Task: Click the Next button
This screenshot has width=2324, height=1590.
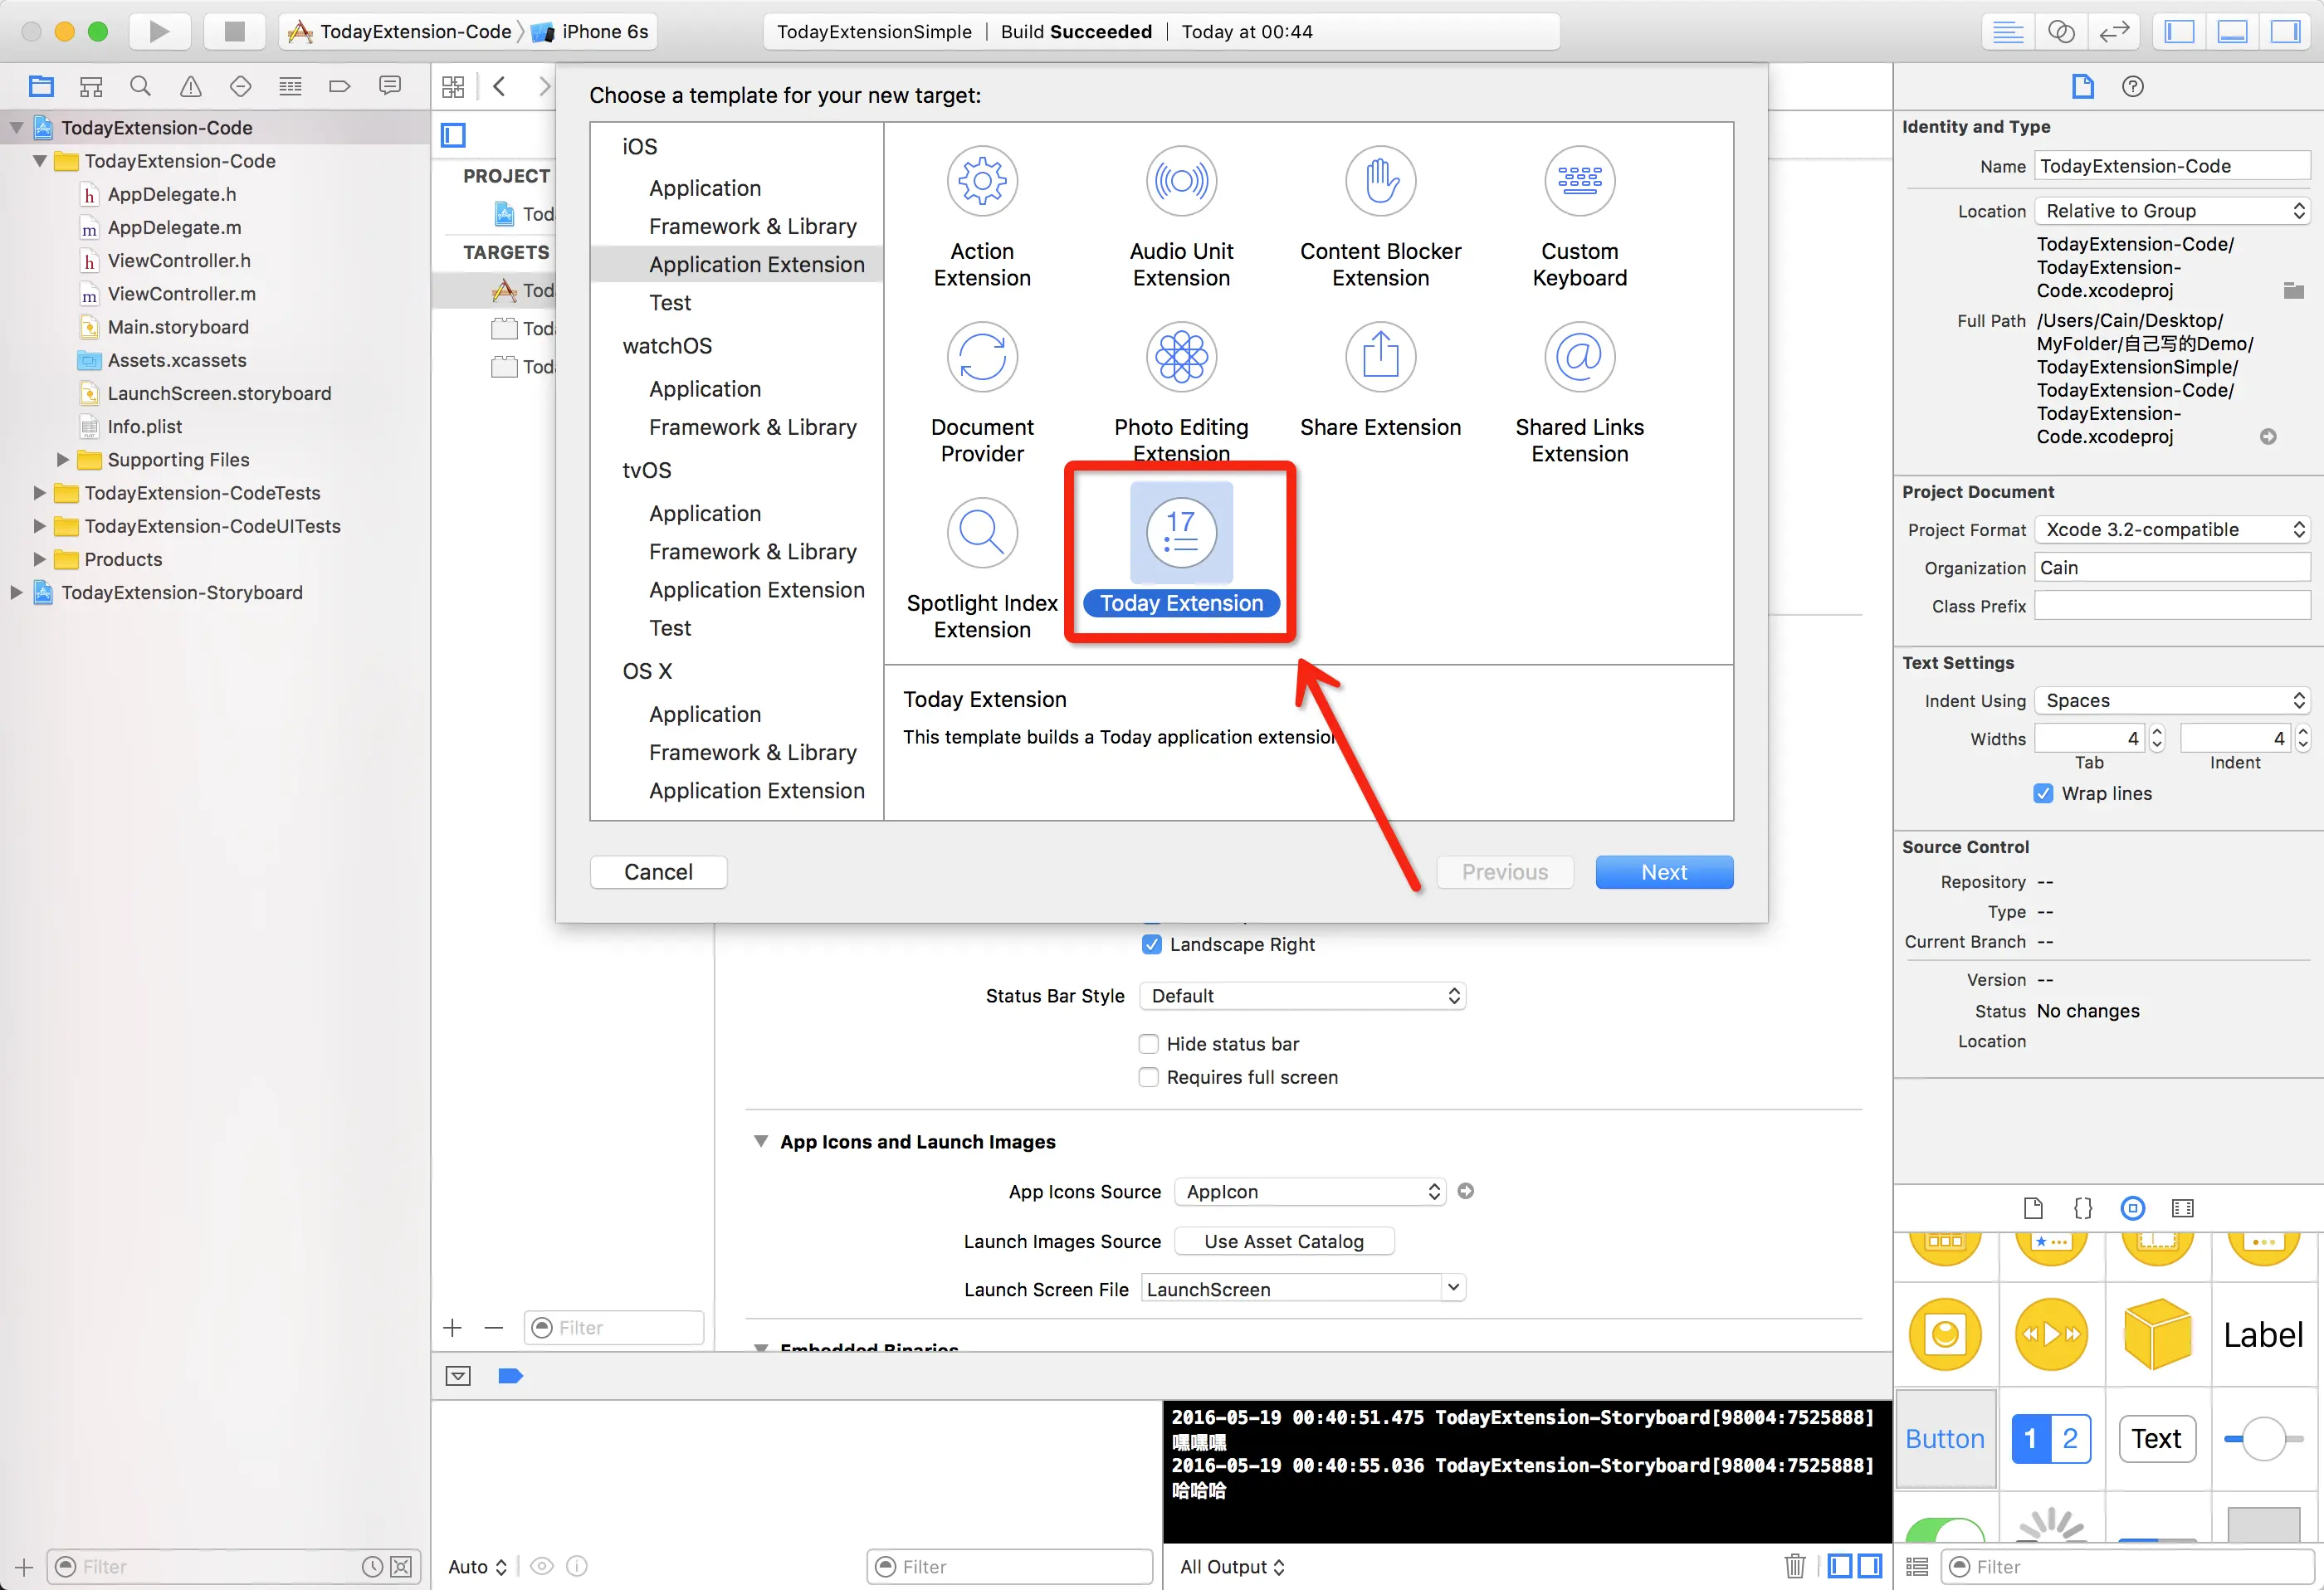Action: pyautogui.click(x=1663, y=872)
